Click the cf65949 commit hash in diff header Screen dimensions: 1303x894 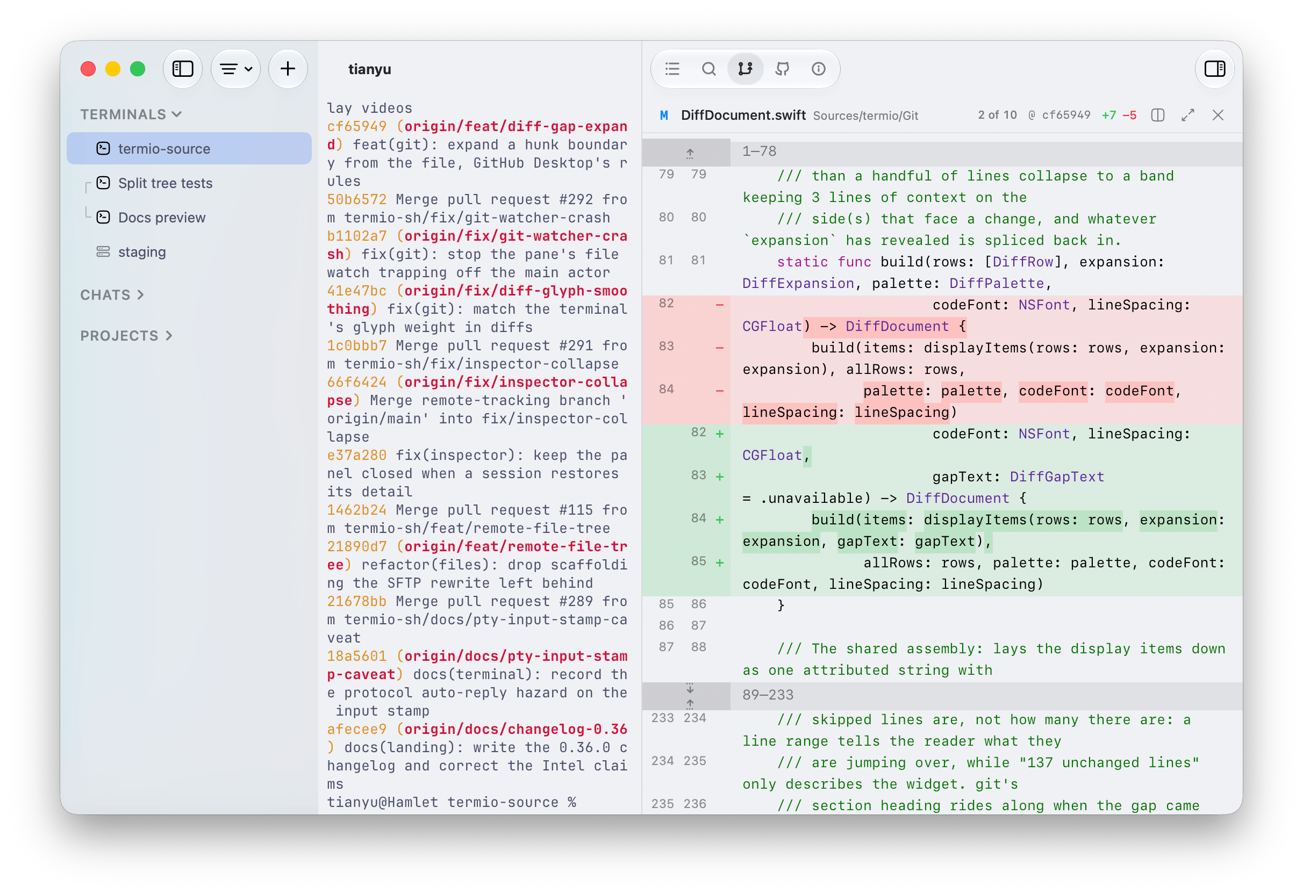click(x=1066, y=115)
